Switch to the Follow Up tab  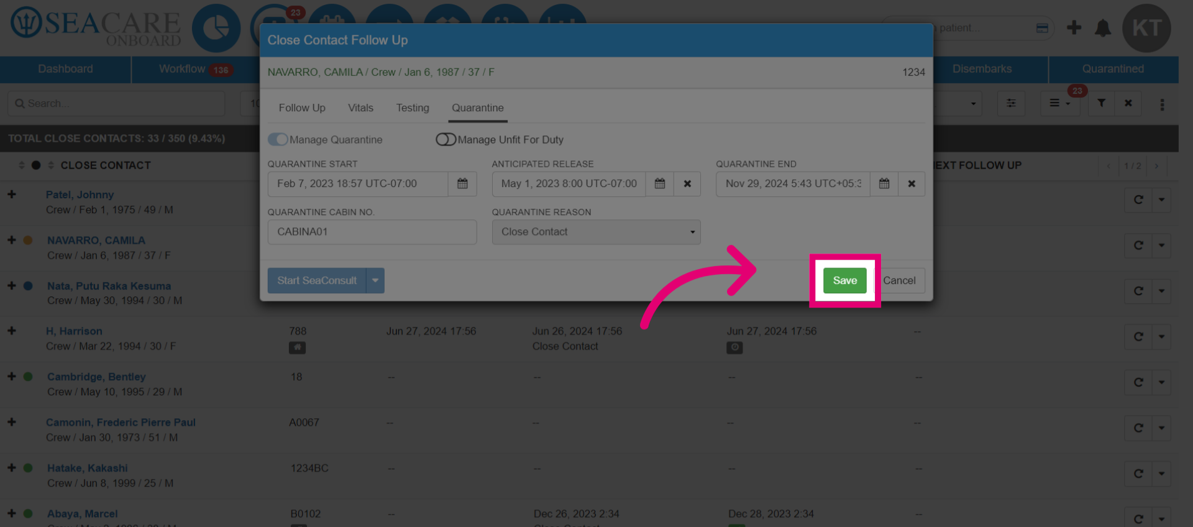pyautogui.click(x=302, y=108)
